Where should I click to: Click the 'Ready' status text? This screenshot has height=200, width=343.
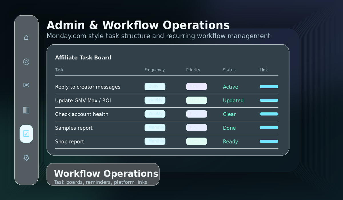pos(230,142)
